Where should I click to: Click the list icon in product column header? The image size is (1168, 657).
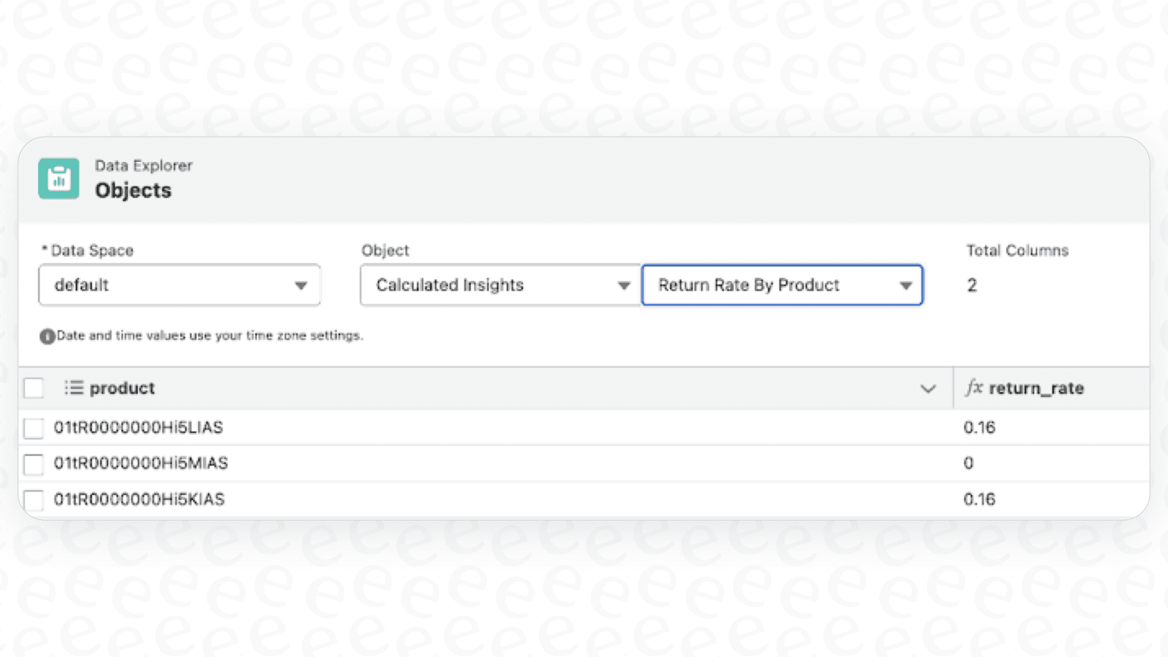tap(74, 388)
